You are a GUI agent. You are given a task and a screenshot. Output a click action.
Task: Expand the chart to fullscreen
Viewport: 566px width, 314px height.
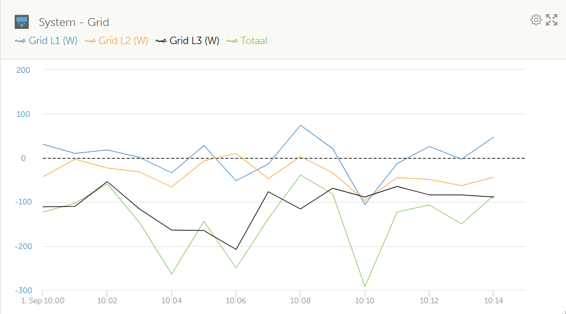click(552, 20)
